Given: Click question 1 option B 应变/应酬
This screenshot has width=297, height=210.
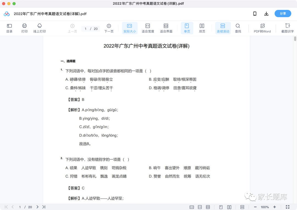Looking at the screenshot, I should coord(159,79).
